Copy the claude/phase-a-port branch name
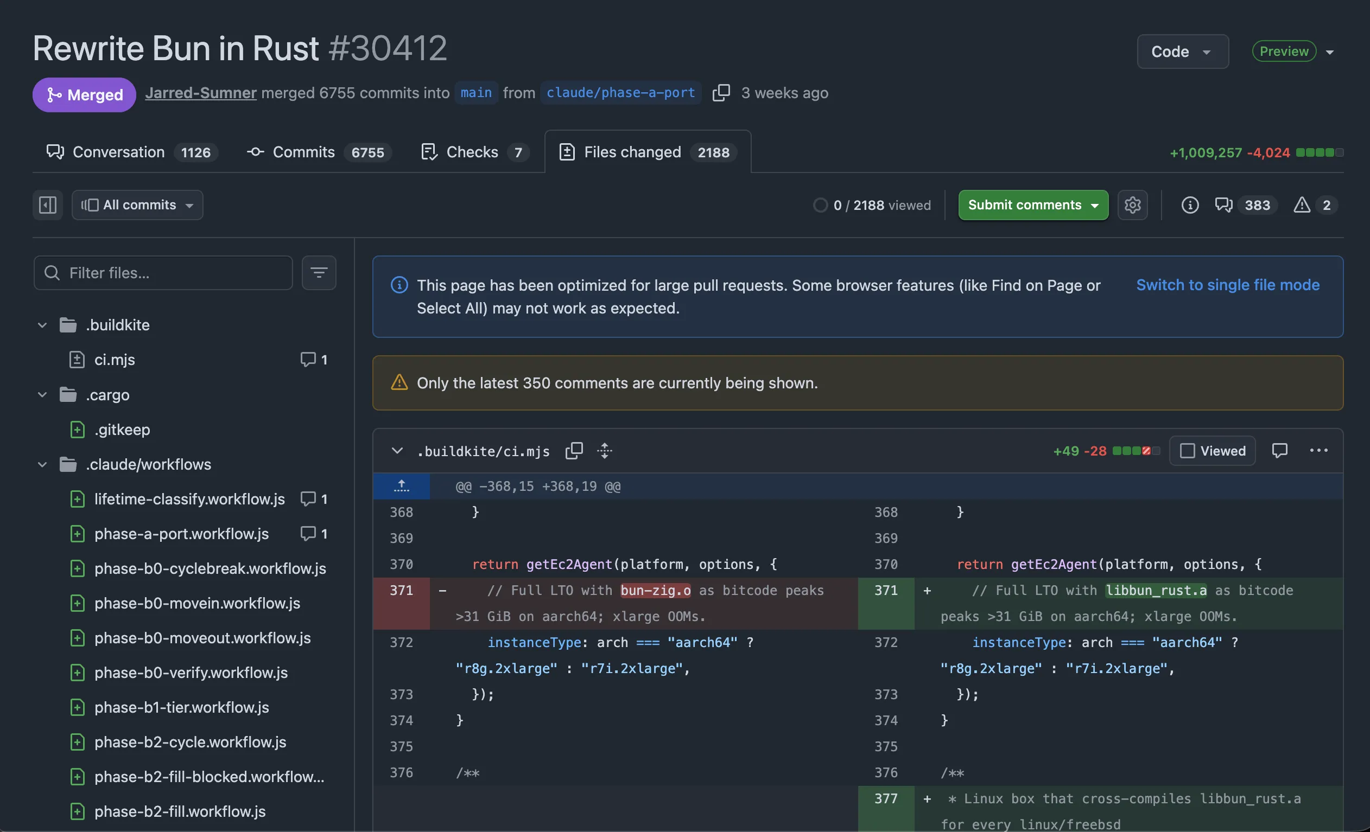 (721, 93)
